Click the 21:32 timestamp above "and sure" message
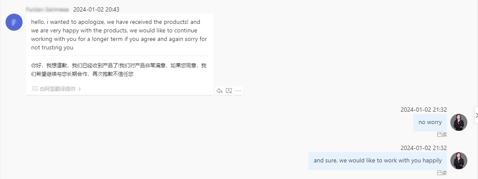Image resolution: width=478 pixels, height=179 pixels. pyautogui.click(x=423, y=148)
